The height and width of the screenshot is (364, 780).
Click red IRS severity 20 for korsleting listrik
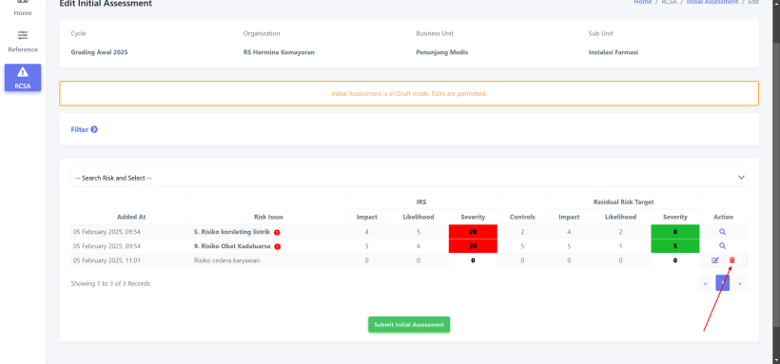tap(473, 232)
